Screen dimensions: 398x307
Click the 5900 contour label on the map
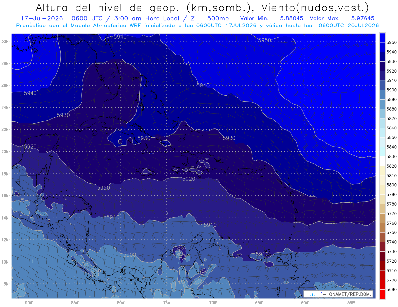point(129,255)
